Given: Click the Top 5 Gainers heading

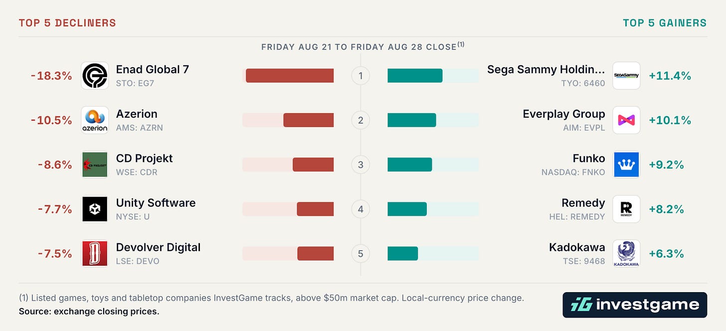Looking at the screenshot, I should [x=665, y=23].
